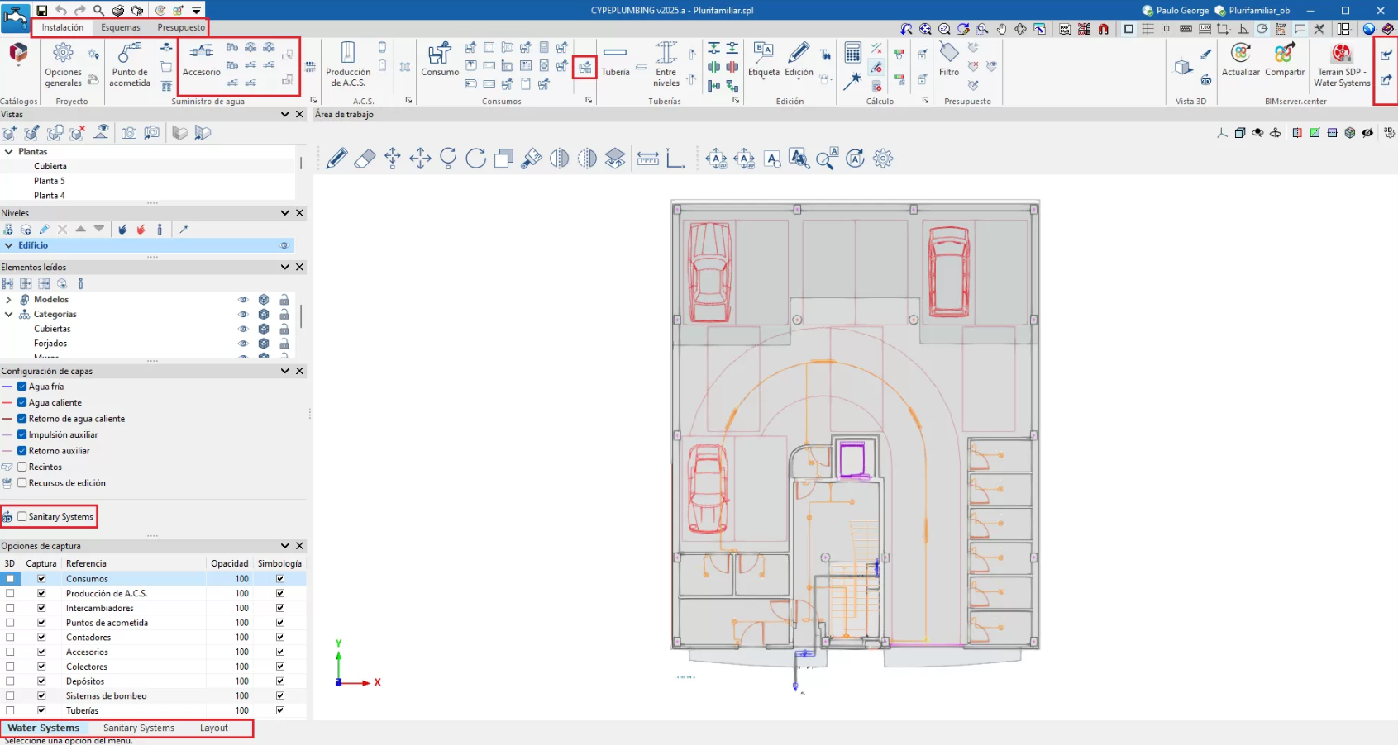Select Planta 5 in the views list
Image resolution: width=1398 pixels, height=745 pixels.
click(49, 181)
